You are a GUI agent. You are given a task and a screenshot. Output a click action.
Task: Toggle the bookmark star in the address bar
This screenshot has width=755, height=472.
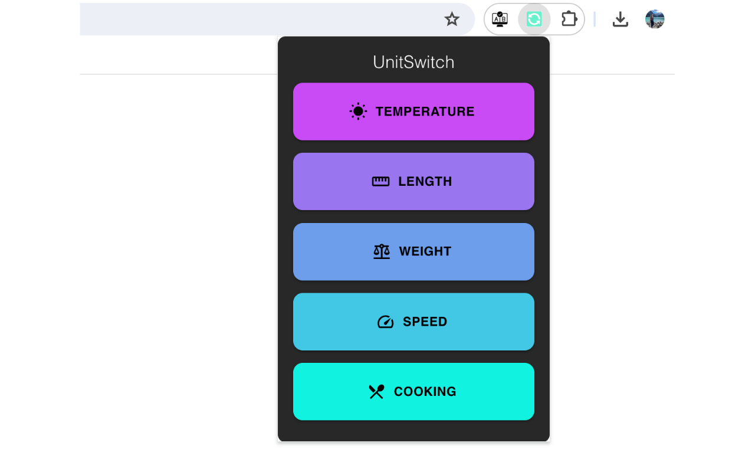click(x=452, y=19)
